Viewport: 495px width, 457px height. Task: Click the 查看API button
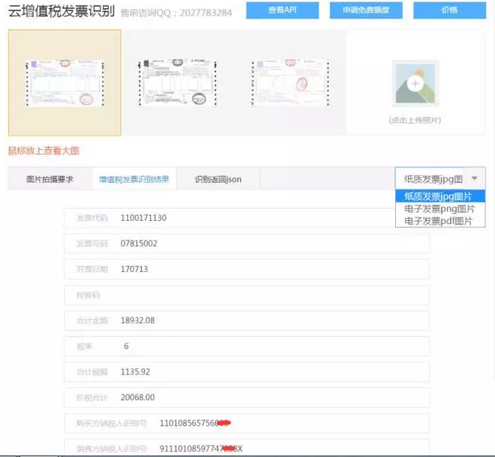[x=282, y=10]
